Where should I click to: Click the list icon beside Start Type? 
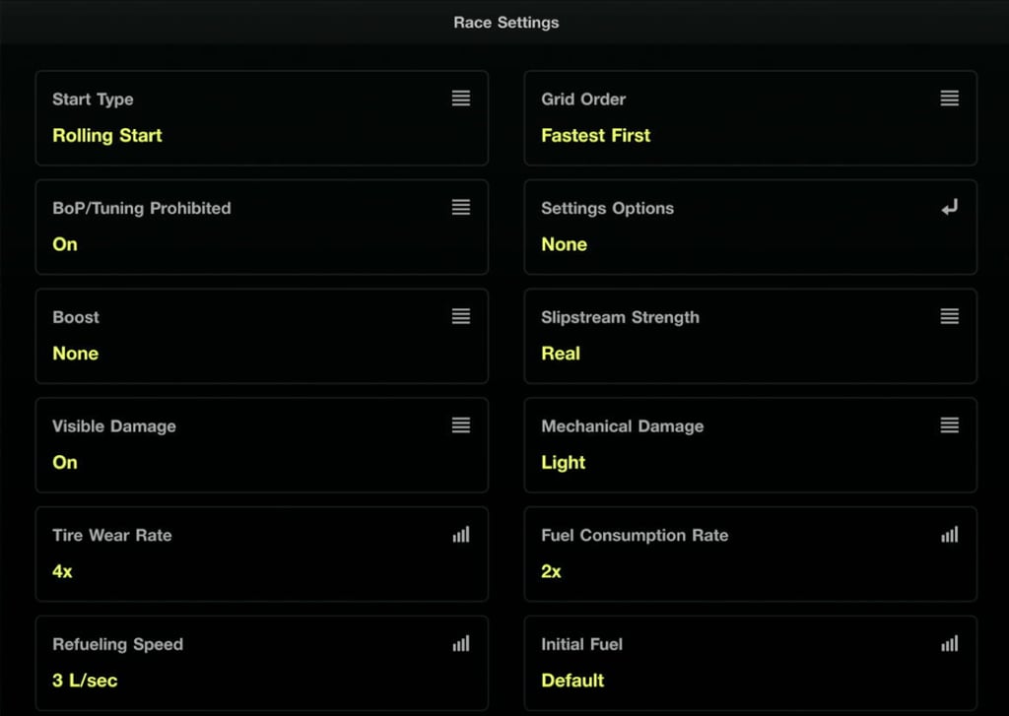pos(460,98)
